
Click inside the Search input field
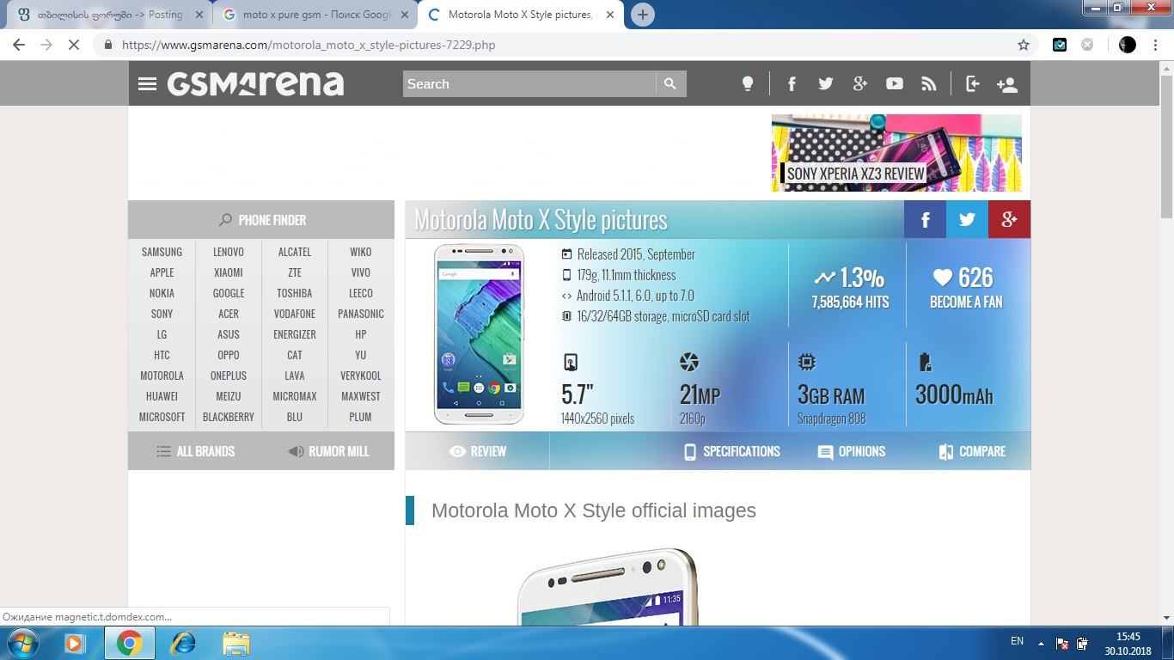(529, 84)
